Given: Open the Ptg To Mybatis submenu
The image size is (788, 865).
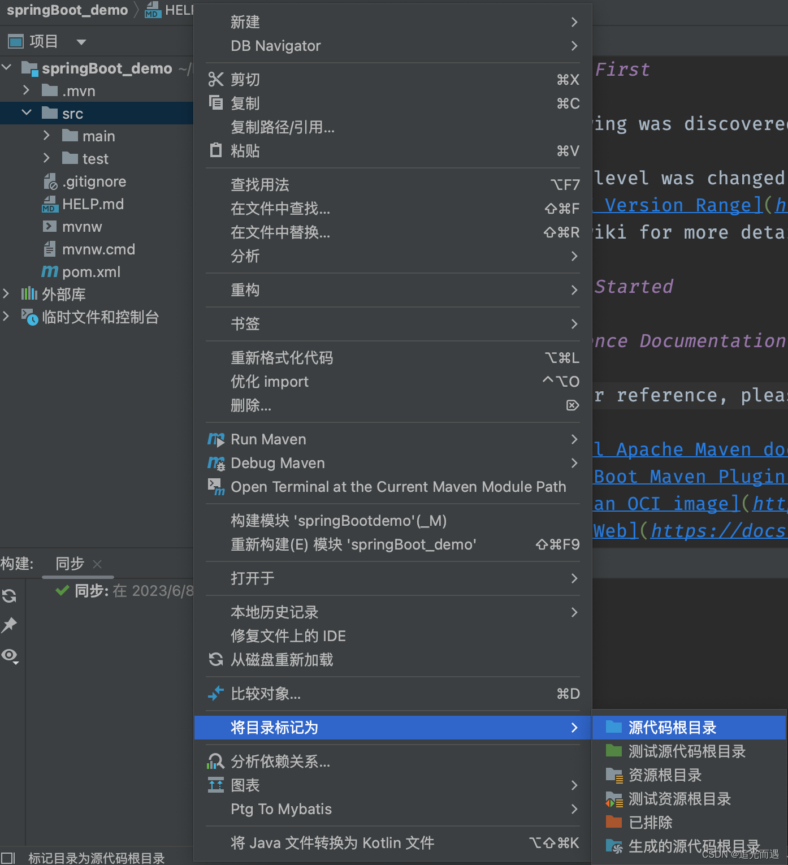Looking at the screenshot, I should tap(393, 809).
